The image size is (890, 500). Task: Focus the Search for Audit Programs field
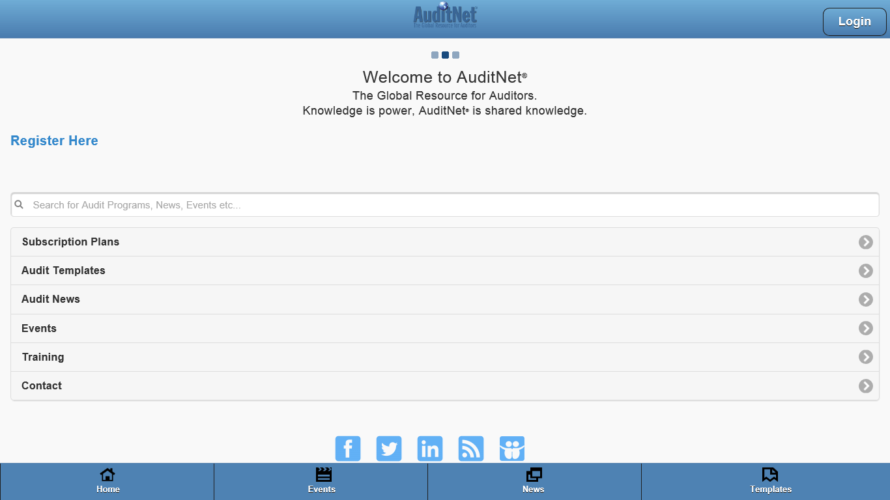[x=450, y=205]
